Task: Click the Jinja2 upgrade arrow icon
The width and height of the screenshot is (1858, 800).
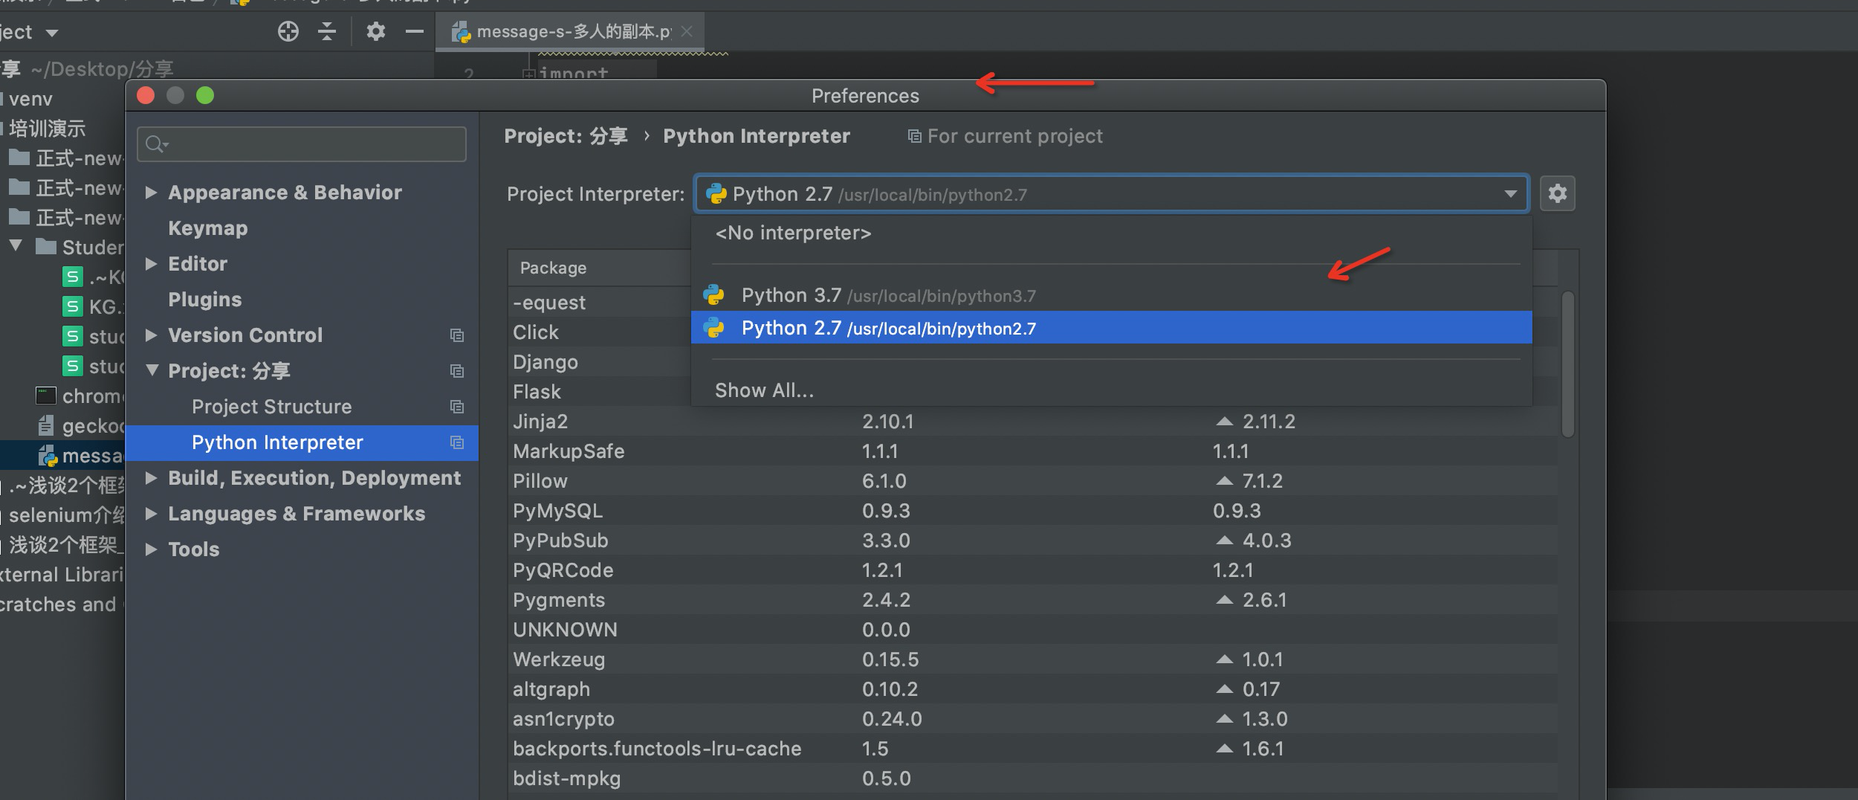Action: coord(1224,422)
